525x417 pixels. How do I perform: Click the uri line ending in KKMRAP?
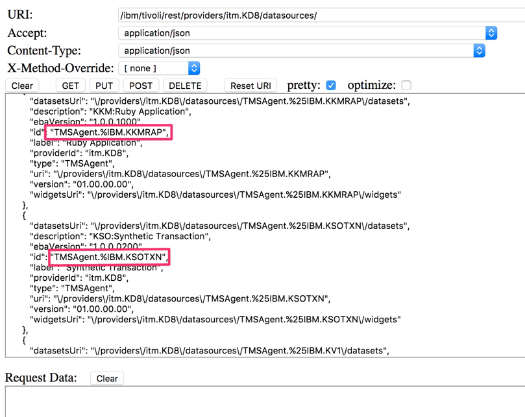coord(180,174)
